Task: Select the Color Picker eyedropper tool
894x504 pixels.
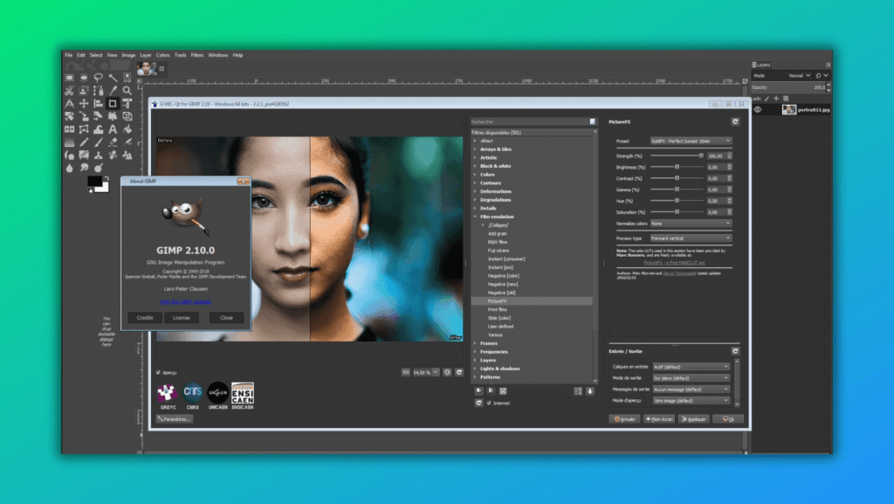Action: pos(113,91)
